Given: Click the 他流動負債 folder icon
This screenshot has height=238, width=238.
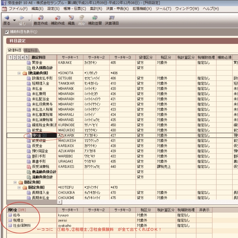Looking at the screenshot, I should (25, 73).
